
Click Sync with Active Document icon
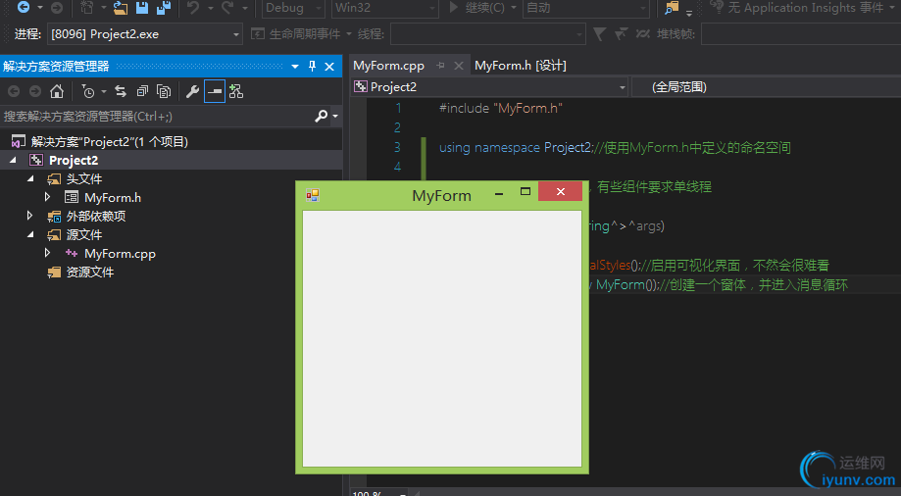121,91
